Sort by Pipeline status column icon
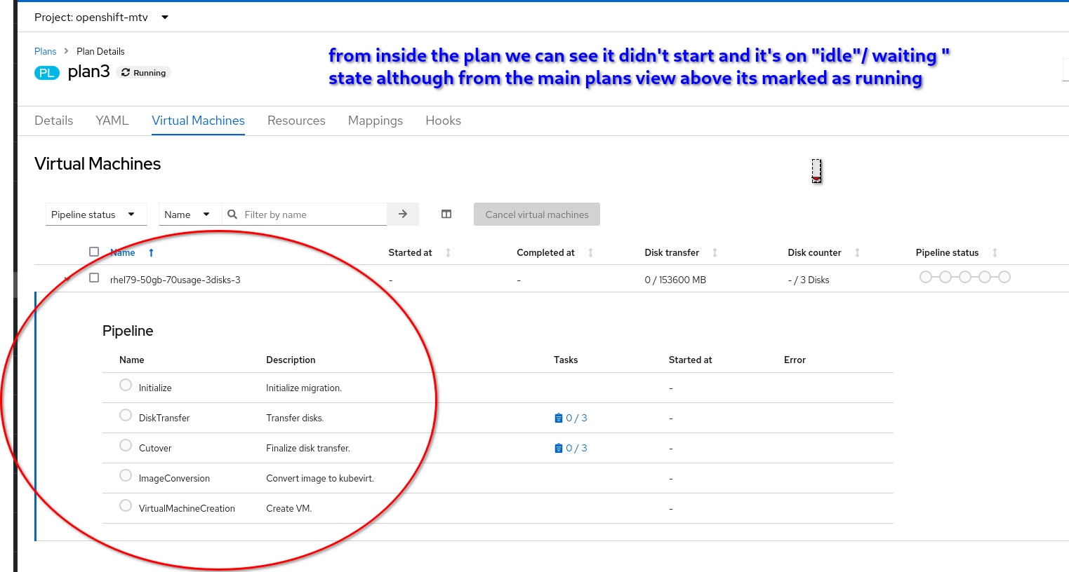Viewport: 1069px width, 572px height. click(995, 253)
